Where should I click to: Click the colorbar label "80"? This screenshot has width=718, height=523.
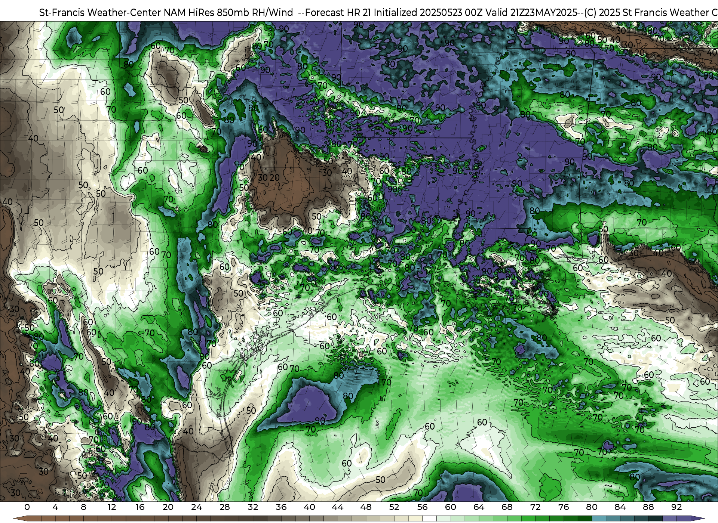[x=592, y=507]
